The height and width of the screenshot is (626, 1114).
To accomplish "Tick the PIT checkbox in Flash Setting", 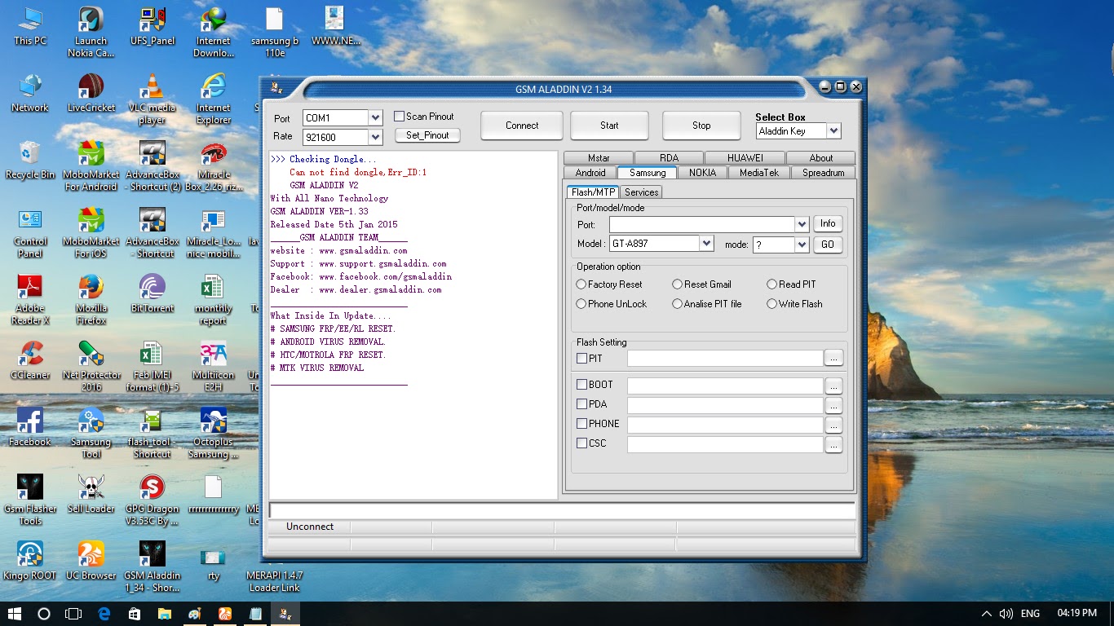I will tap(582, 359).
